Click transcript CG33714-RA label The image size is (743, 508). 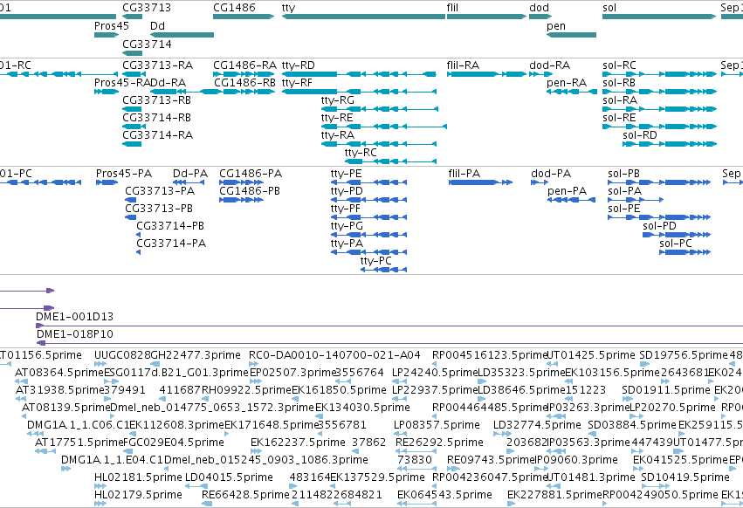(157, 135)
